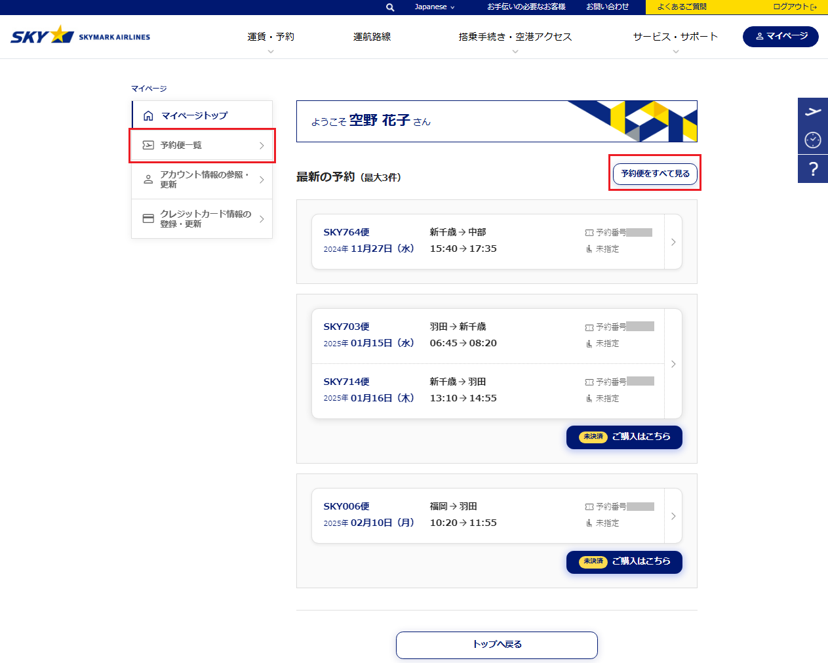
Task: Expand the サービス・サポート menu
Action: [675, 37]
